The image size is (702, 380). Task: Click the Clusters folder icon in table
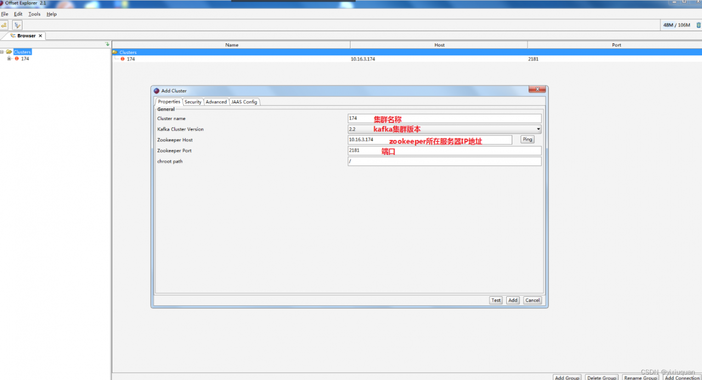(115, 53)
